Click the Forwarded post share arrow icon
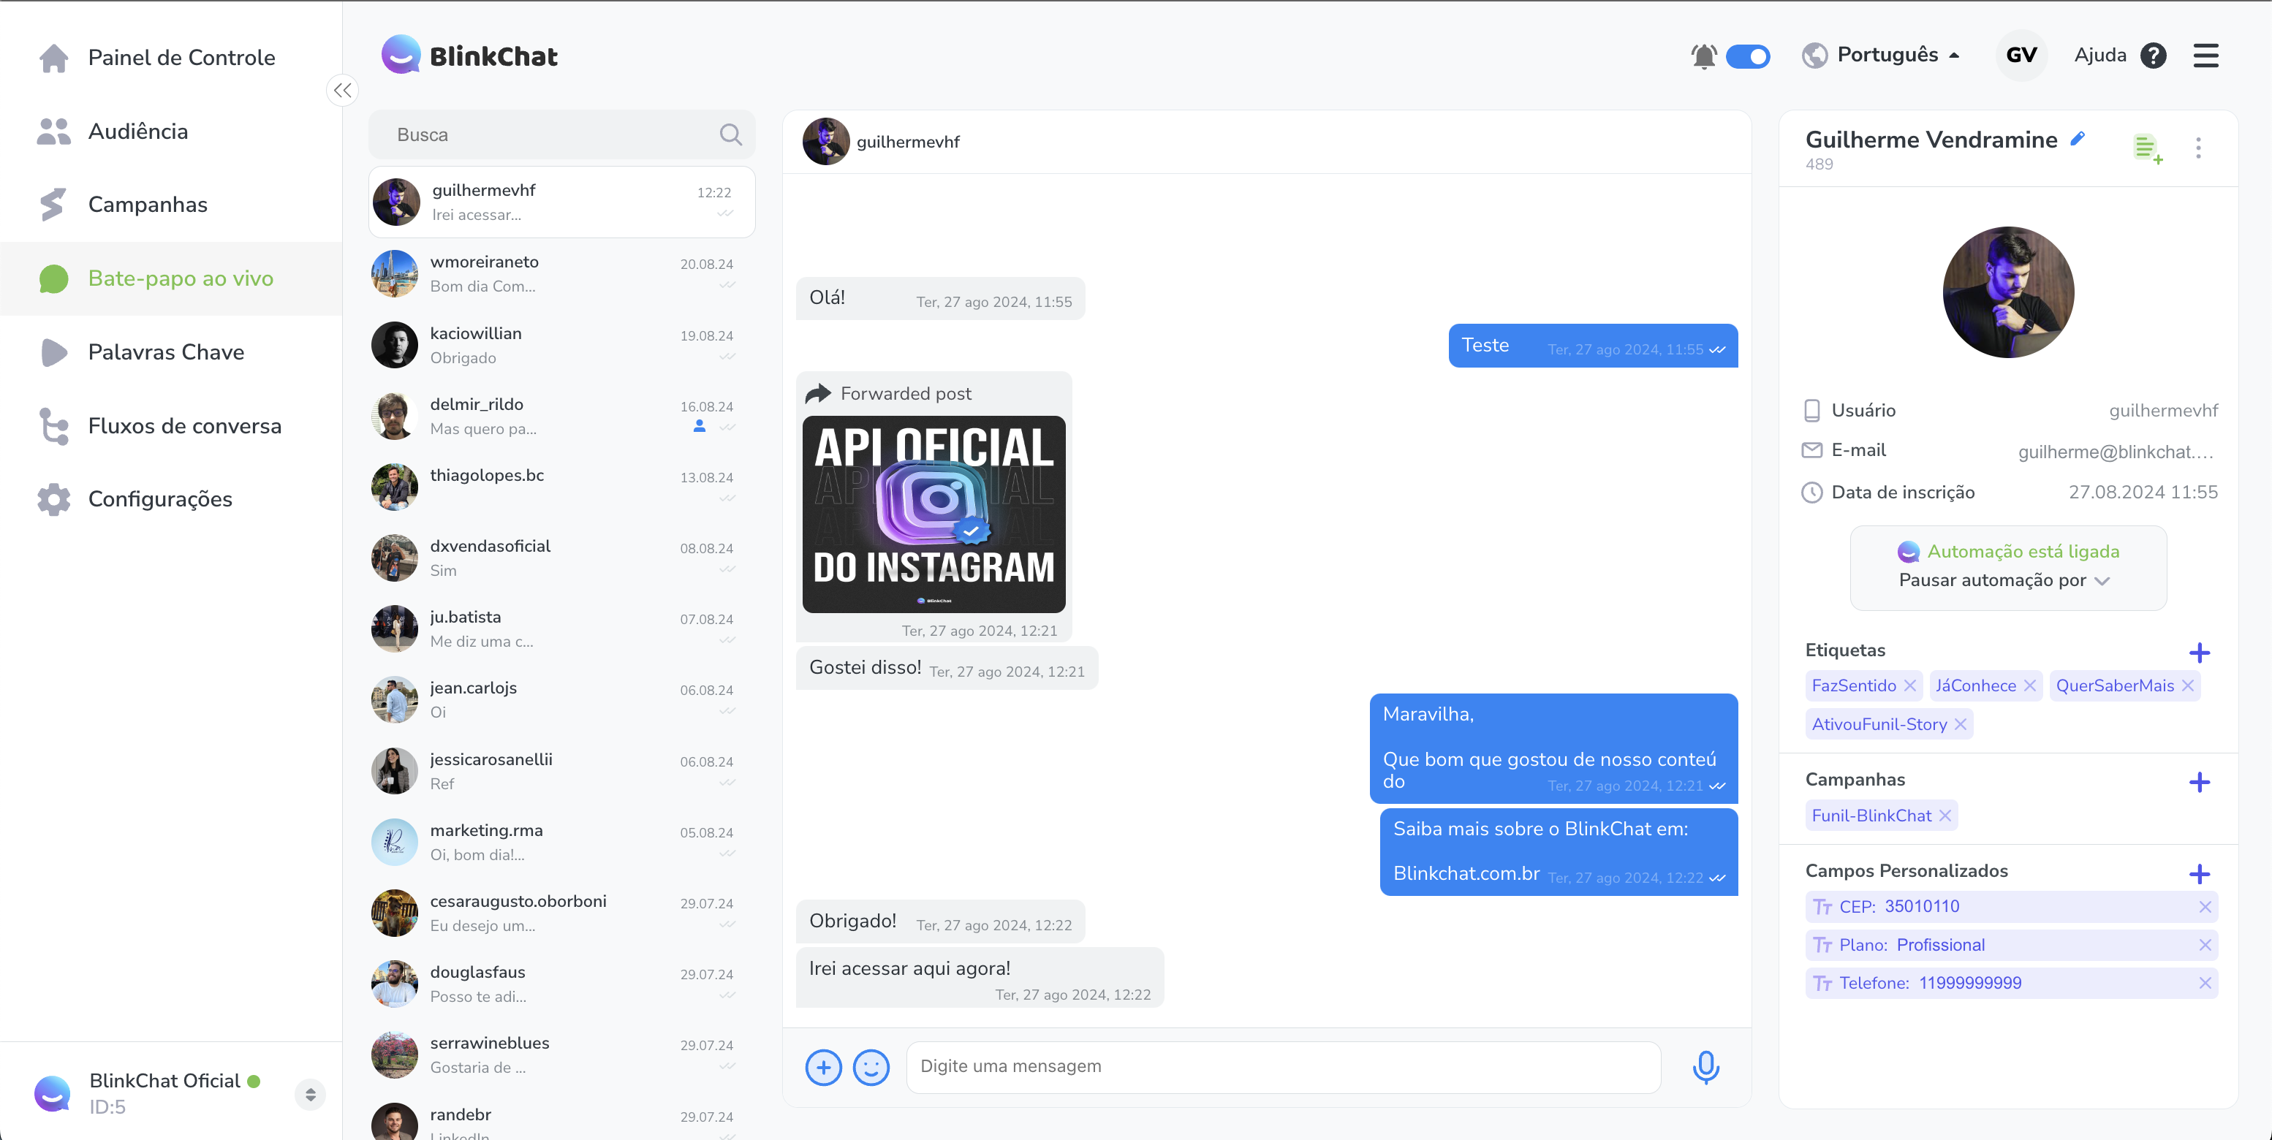The width and height of the screenshot is (2272, 1140). pyautogui.click(x=819, y=393)
